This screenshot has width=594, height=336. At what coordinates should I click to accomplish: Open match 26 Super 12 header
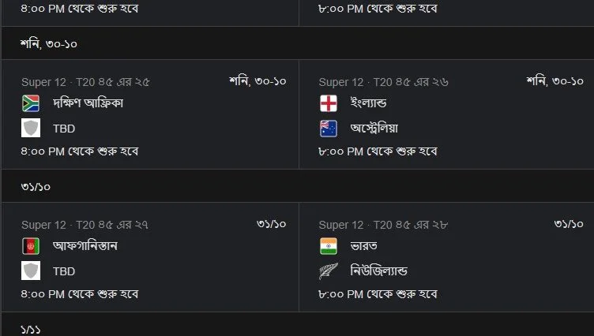pos(383,82)
